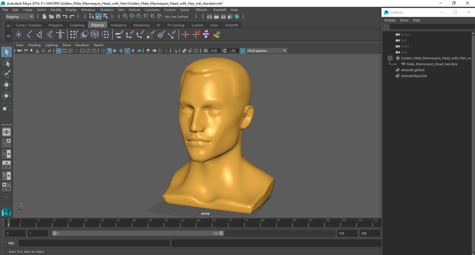Click the Blend Shape shelf icon
475x255 pixels.
84,35
